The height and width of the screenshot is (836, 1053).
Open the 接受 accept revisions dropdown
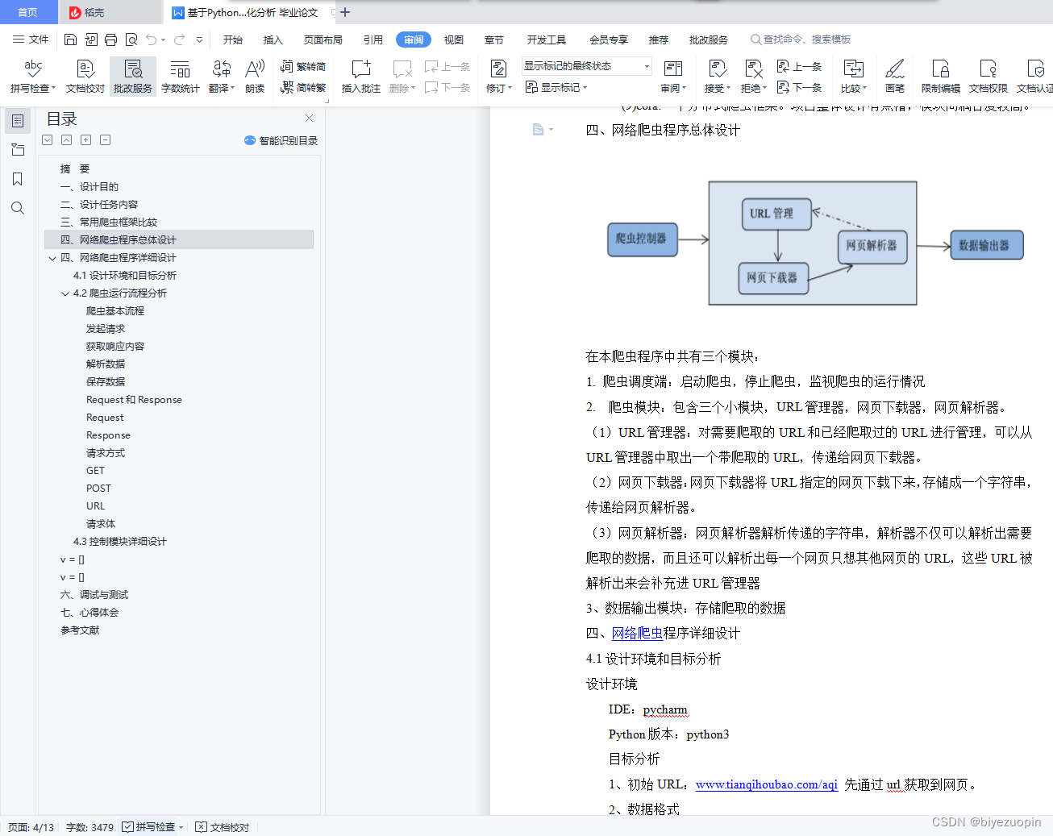click(x=715, y=77)
